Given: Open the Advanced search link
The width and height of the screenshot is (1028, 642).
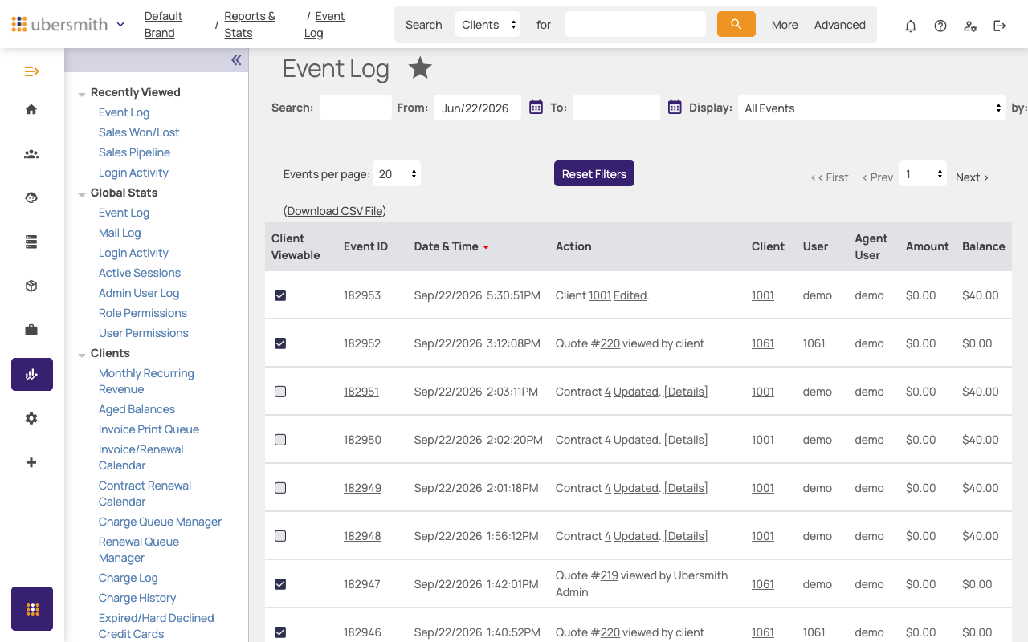Looking at the screenshot, I should click(x=840, y=25).
